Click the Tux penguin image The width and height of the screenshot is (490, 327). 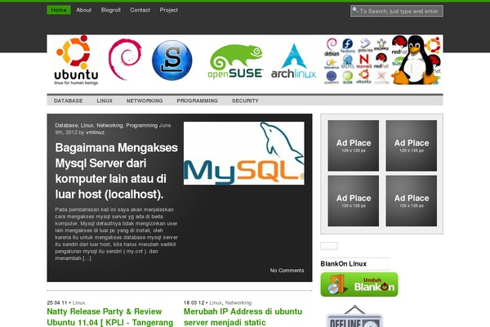coord(415,60)
